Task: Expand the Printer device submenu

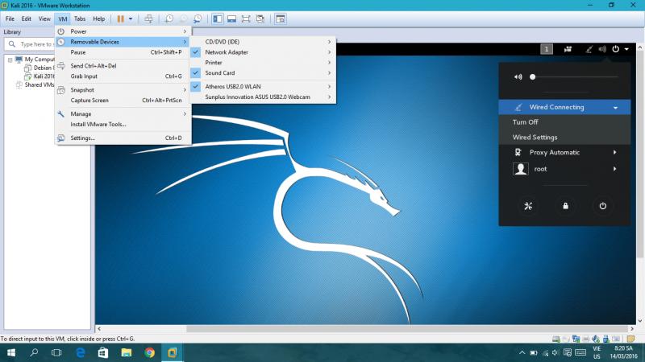Action: pos(263,63)
